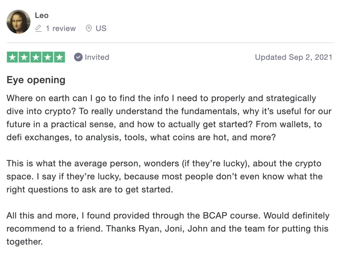
Task: Click the first green rating star
Action: click(x=12, y=57)
